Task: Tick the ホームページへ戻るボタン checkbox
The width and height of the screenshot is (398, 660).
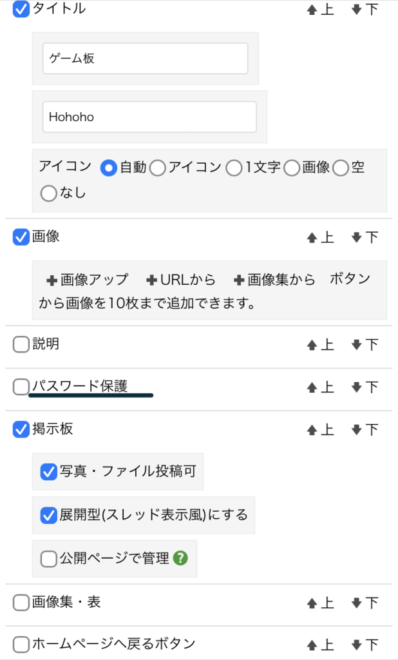Action: pyautogui.click(x=21, y=644)
